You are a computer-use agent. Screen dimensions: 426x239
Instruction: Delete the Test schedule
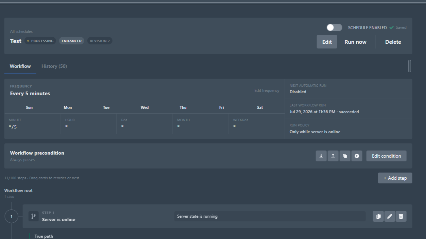click(393, 42)
